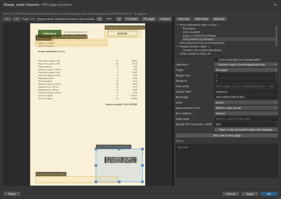Open the Run children dropdown
This screenshot has height=199, width=281.
click(246, 113)
